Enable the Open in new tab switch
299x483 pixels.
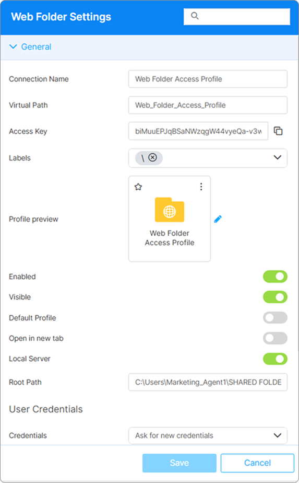tap(275, 338)
